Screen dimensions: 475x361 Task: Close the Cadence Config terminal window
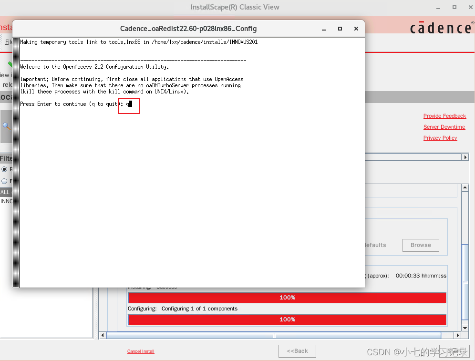point(356,29)
